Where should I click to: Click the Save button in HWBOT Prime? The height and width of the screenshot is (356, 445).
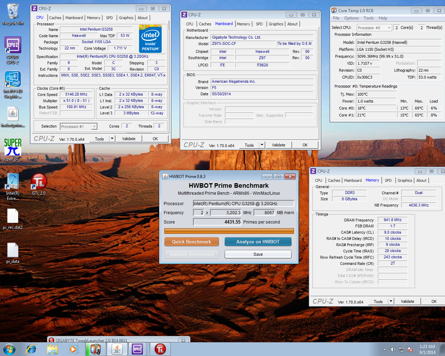[x=258, y=254]
